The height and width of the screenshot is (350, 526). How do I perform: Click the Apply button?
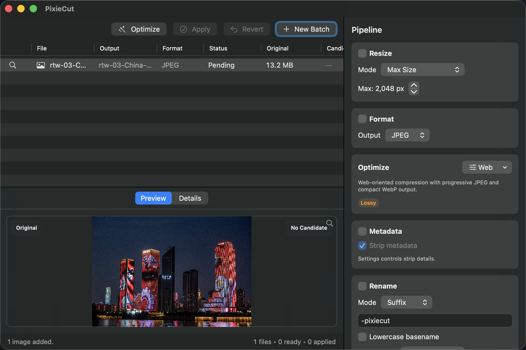coord(195,29)
